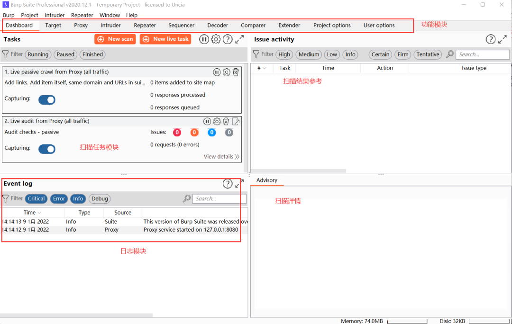512x324 pixels.
Task: Expand the Event log panel
Action: [x=239, y=183]
